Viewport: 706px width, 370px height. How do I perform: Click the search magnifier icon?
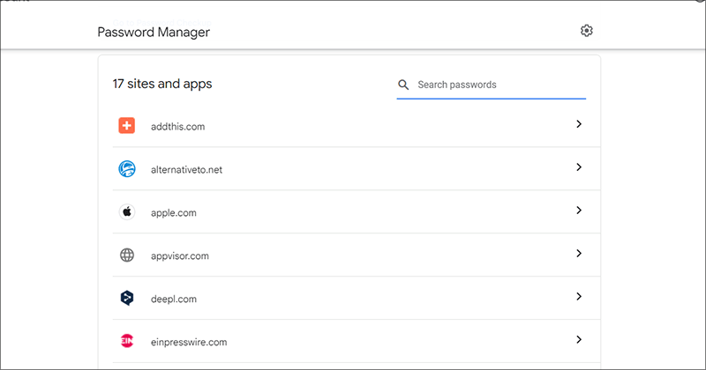click(403, 85)
